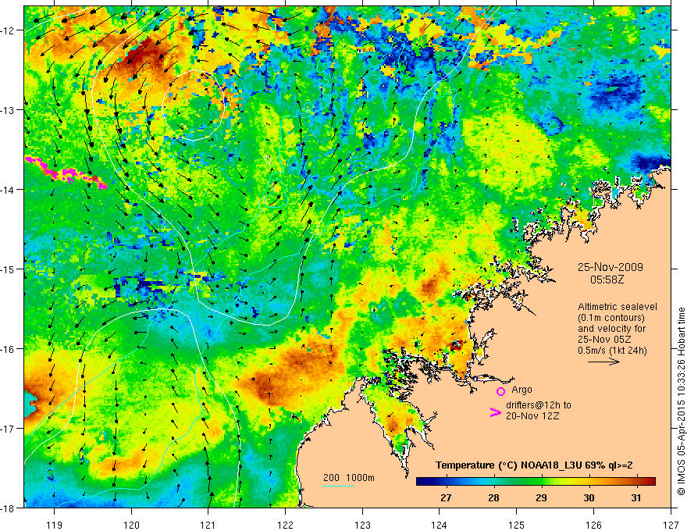This screenshot has width=687, height=531.
Task: Click the (0.1m contours) text
Action: pyautogui.click(x=611, y=318)
